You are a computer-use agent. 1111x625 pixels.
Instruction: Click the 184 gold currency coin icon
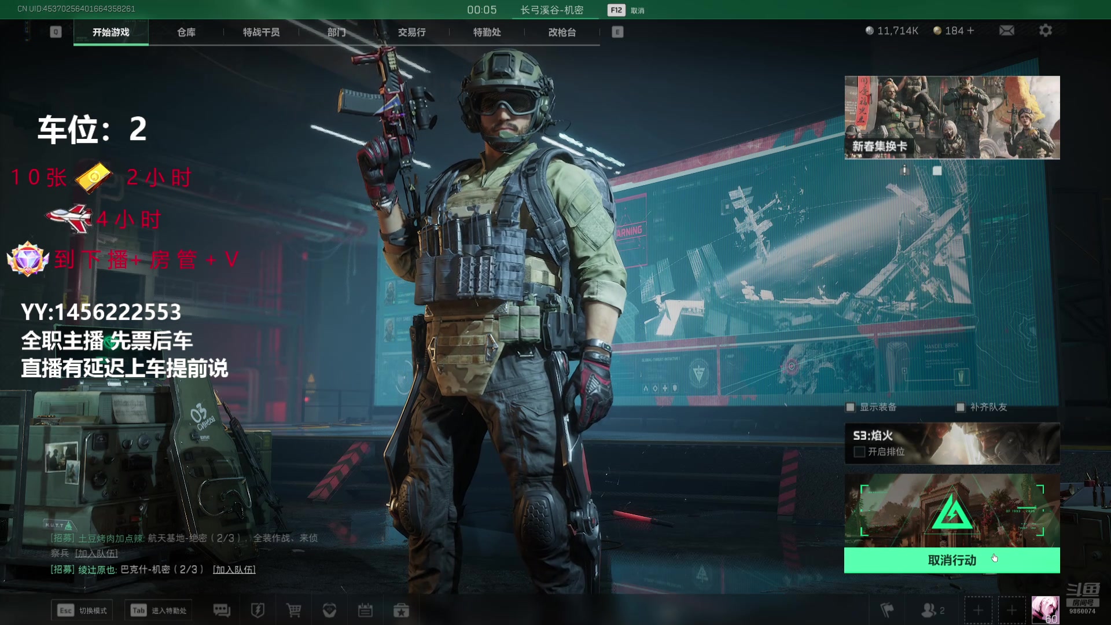937,31
